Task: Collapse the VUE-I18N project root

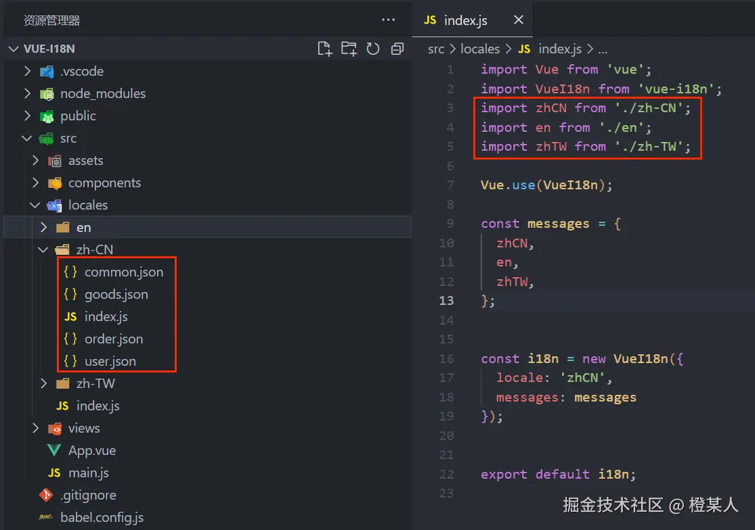Action: 14,49
